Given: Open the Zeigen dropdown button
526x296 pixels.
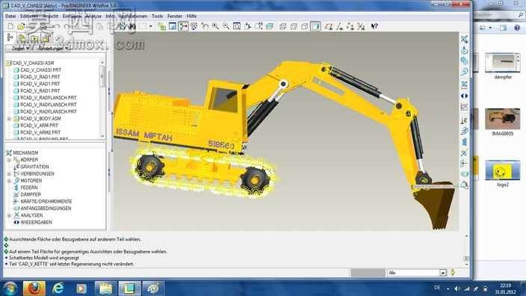Looking at the screenshot, I should 20,49.
